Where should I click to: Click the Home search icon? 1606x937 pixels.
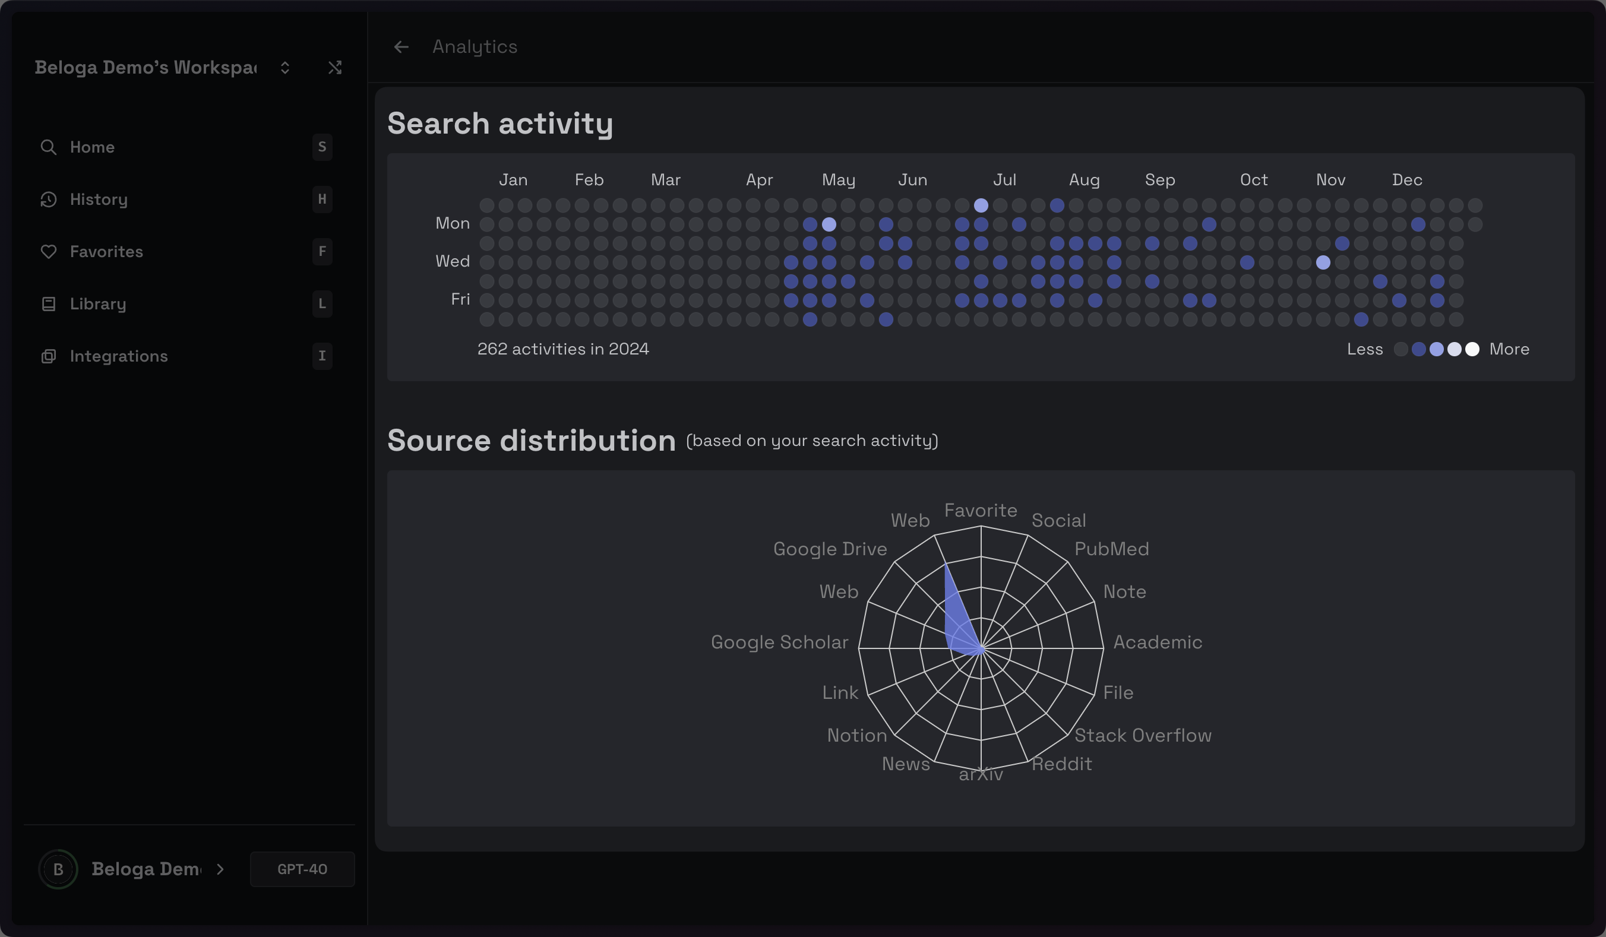click(x=49, y=147)
